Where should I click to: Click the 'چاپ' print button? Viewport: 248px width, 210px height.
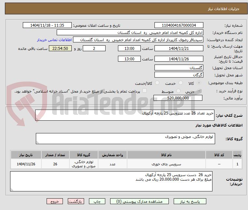[x=97, y=201]
